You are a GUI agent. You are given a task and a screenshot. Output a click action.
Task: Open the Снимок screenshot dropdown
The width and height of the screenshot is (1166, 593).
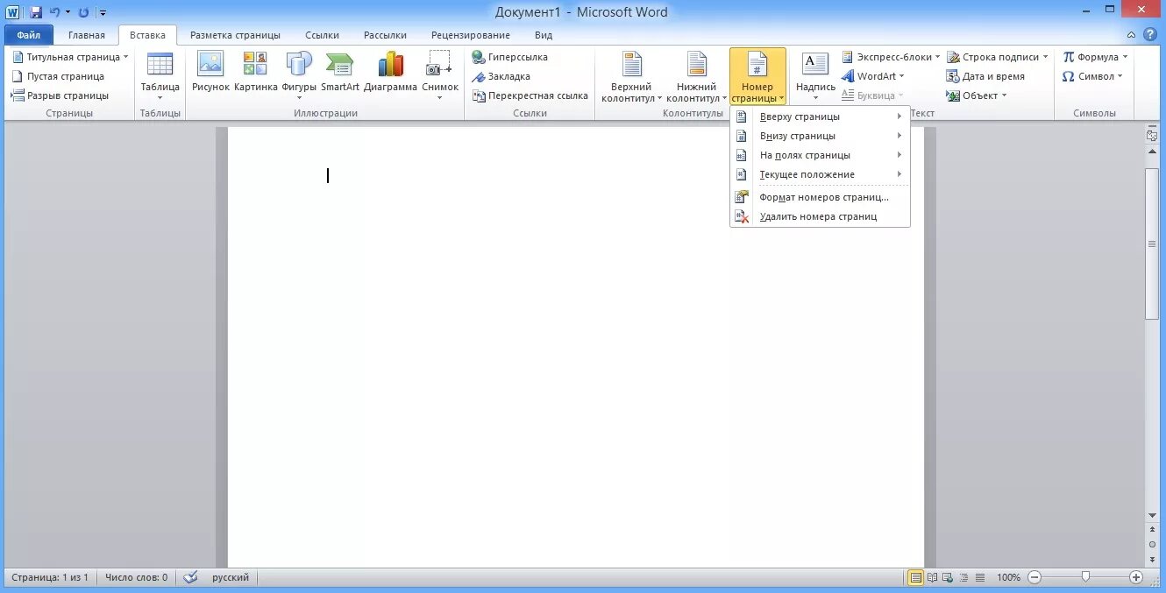pos(440,76)
